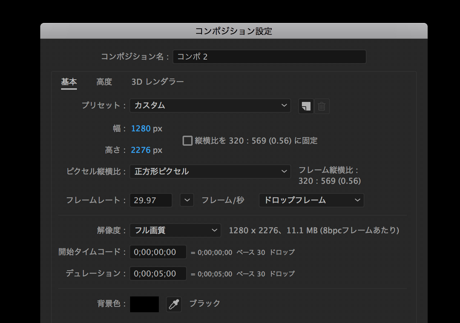
Task: Switch to the 高度 tab
Action: click(104, 82)
